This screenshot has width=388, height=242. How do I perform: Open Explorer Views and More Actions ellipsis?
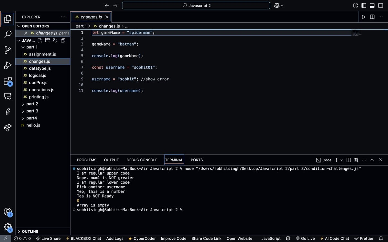click(x=63, y=17)
